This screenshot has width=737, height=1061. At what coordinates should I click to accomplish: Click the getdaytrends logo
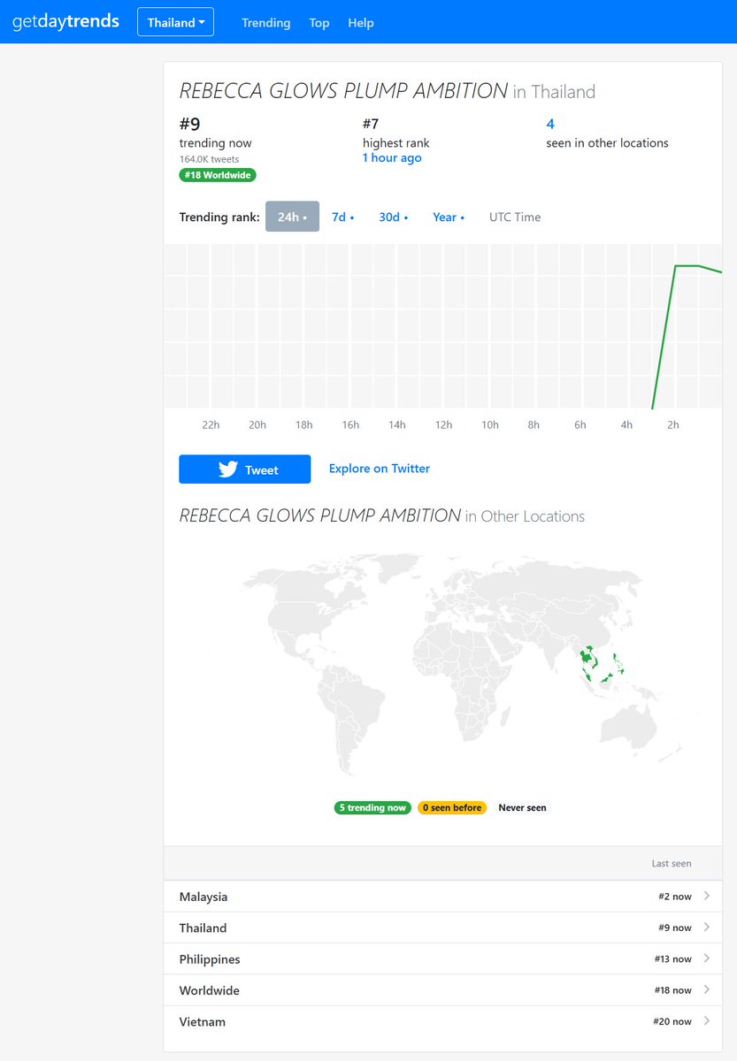65,22
